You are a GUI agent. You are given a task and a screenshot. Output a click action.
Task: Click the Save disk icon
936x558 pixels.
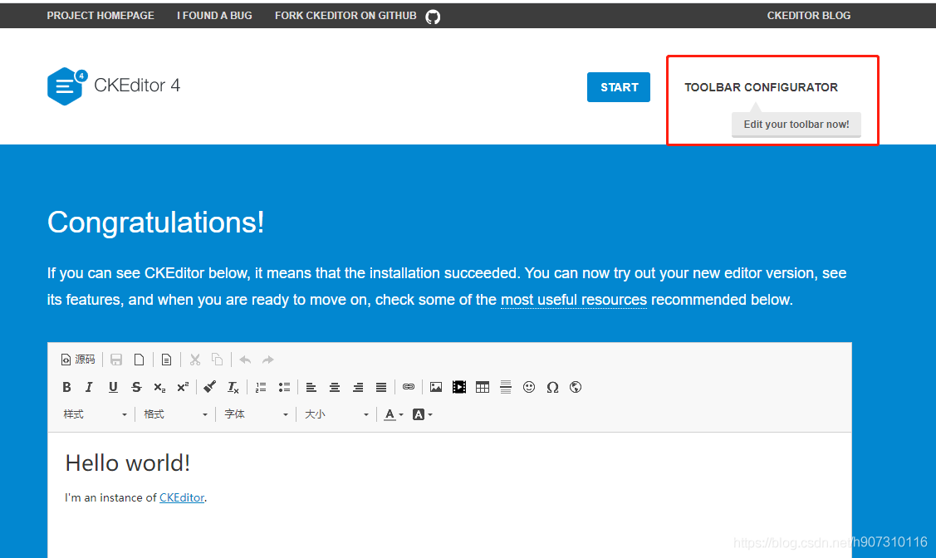[x=116, y=360]
